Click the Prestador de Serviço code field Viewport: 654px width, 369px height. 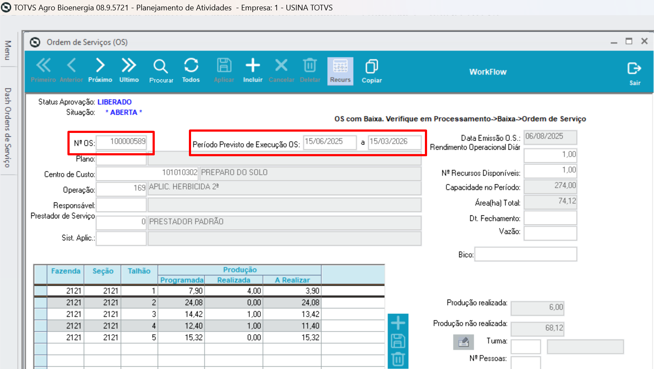tap(121, 223)
